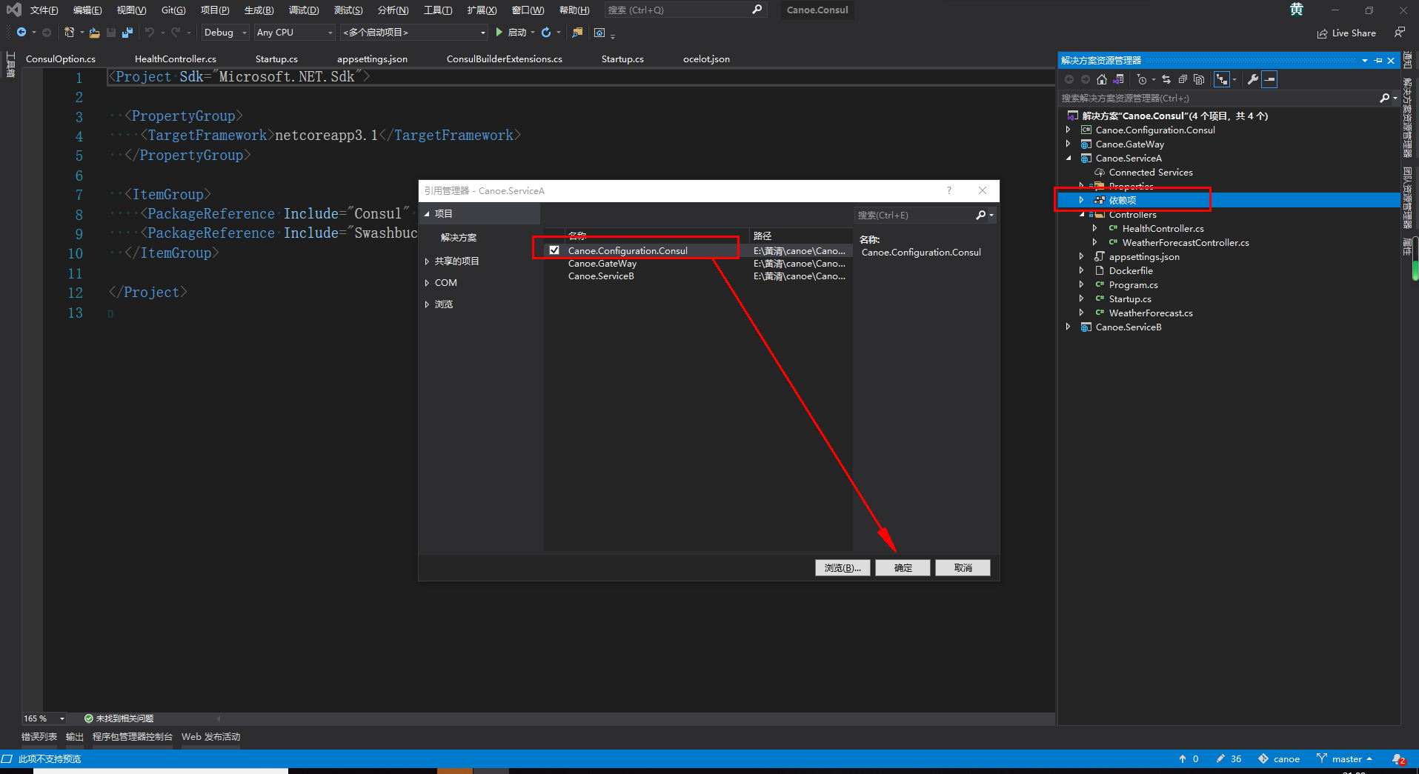1419x774 pixels.
Task: Click the Show All Files icon
Action: [1199, 79]
